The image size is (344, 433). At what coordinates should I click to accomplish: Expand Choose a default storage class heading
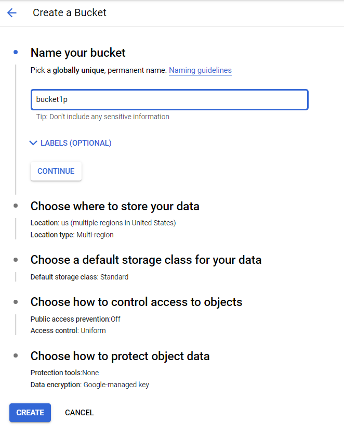click(x=146, y=259)
